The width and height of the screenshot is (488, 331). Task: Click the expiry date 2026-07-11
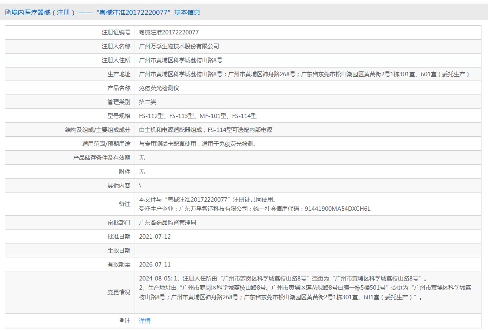[155, 264]
